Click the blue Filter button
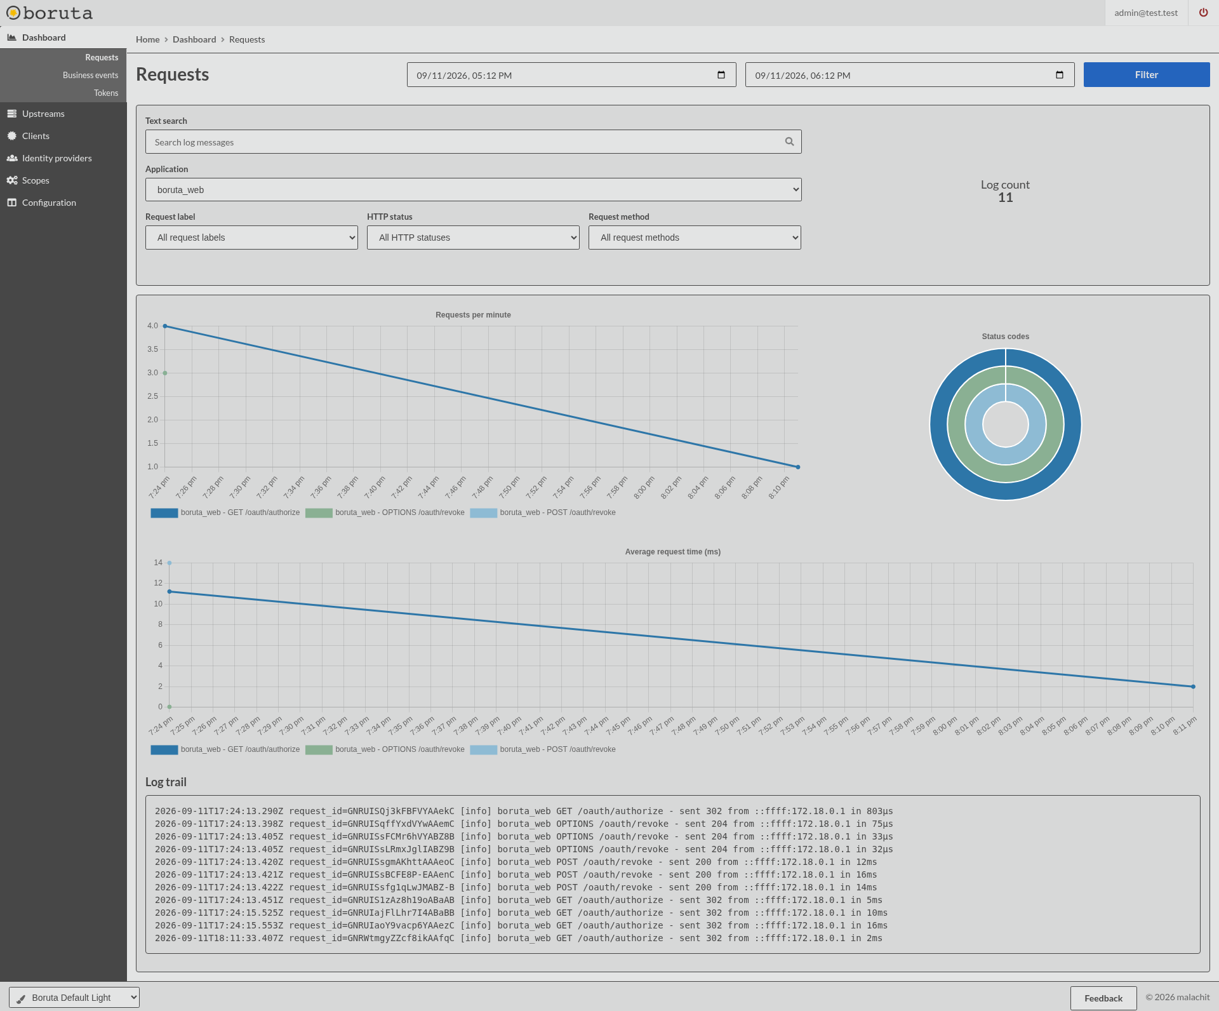 click(x=1146, y=74)
